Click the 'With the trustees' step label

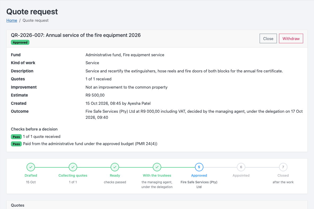click(x=157, y=175)
